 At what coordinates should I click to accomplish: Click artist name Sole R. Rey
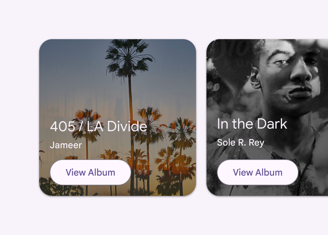pyautogui.click(x=240, y=143)
